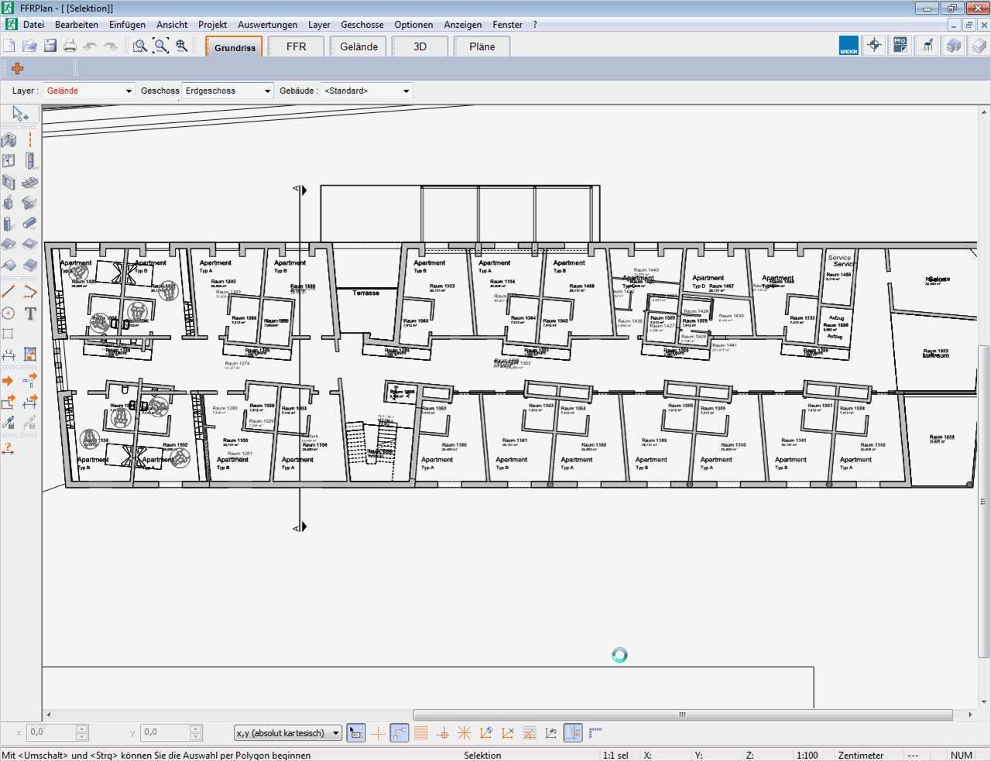
Task: Toggle the highlighted vertical-line snap button in the bottom bar
Action: (573, 732)
